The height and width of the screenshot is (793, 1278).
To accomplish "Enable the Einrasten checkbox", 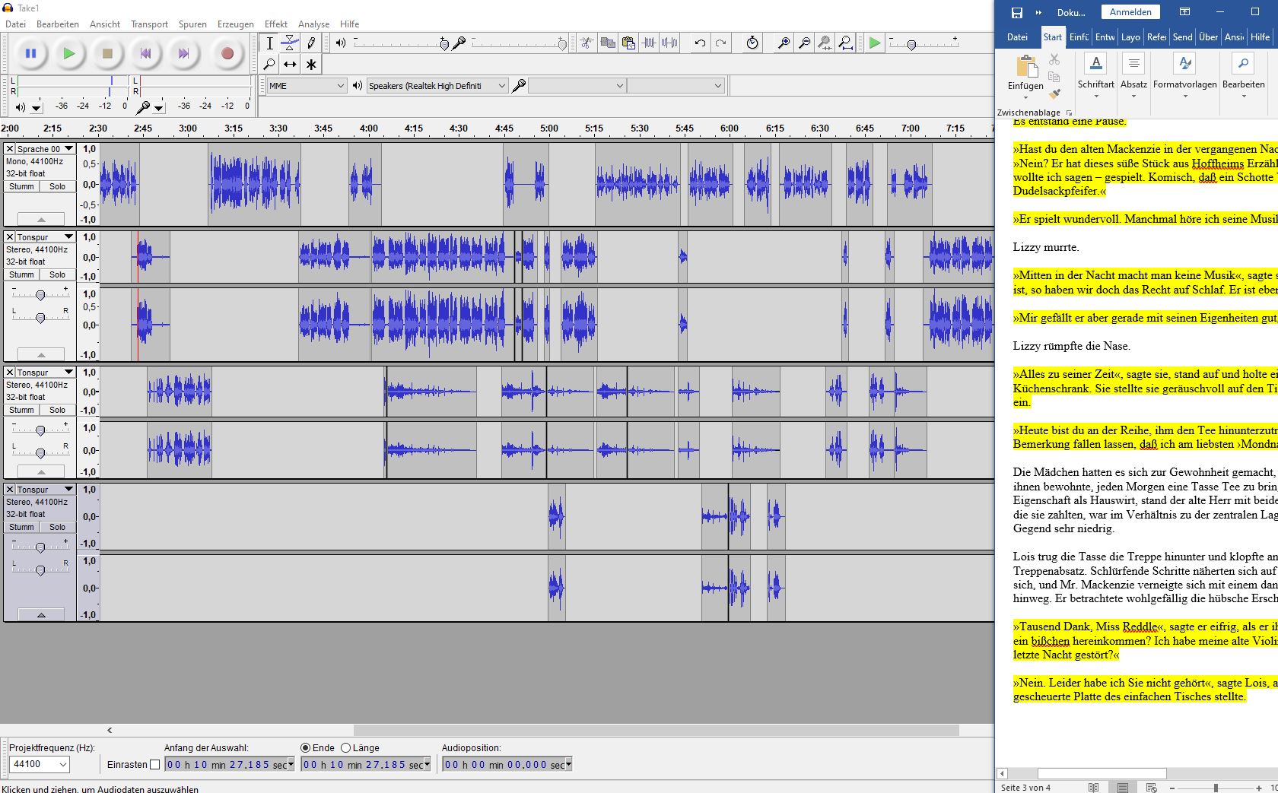I will tap(155, 765).
